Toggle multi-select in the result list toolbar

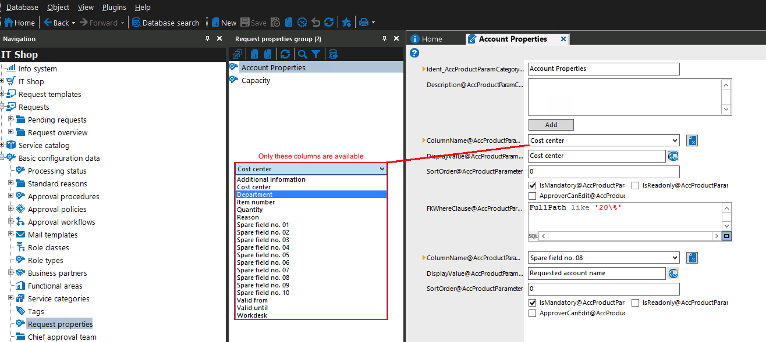(x=237, y=54)
